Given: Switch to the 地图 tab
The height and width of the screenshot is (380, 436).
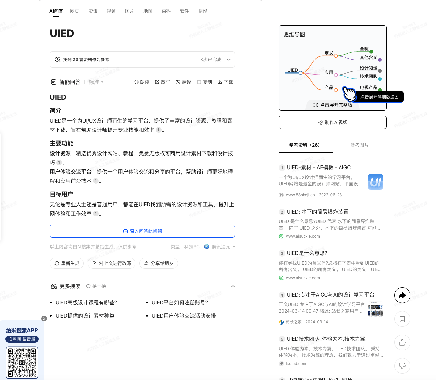Looking at the screenshot, I should pyautogui.click(x=148, y=11).
